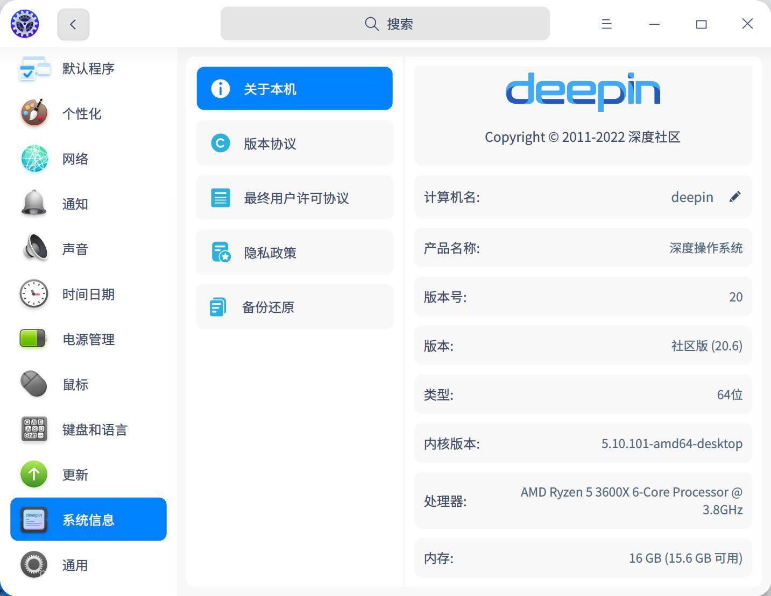This screenshot has height=596, width=771.
Task: View the 隐私政策 privacy policy
Action: (x=294, y=252)
